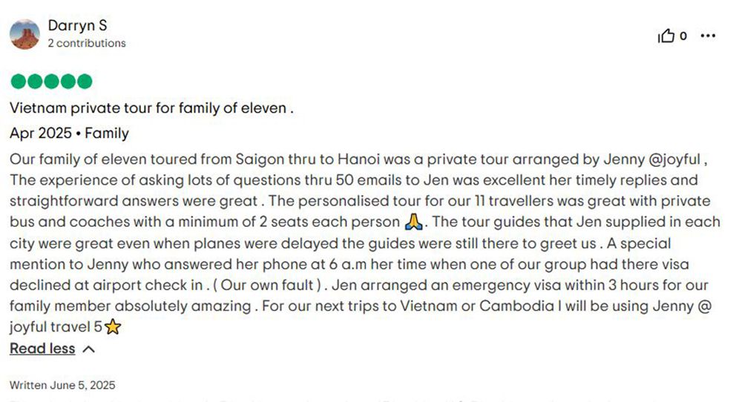Viewport: 742px width, 402px height.
Task: Click the fifth green rating bubble
Action: 85,82
